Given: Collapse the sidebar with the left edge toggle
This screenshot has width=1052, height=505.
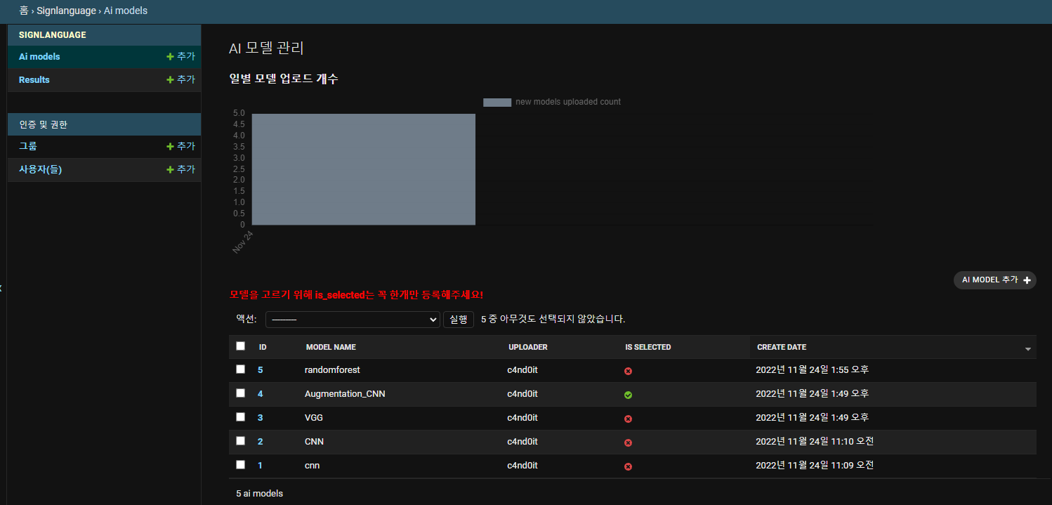Looking at the screenshot, I should click(x=2, y=287).
